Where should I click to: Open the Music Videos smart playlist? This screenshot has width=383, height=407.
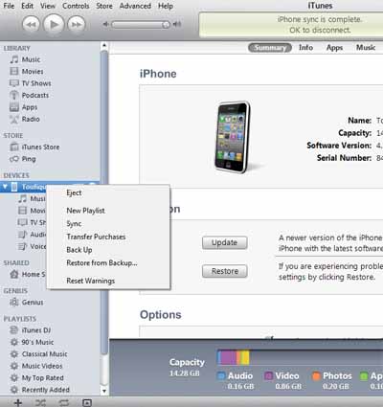tap(36, 366)
